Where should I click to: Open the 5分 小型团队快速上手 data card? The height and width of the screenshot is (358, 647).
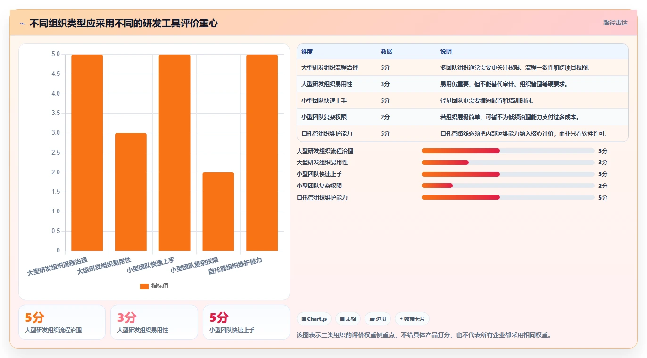[x=246, y=322]
